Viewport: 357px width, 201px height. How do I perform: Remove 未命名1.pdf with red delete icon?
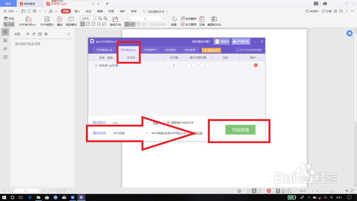click(256, 65)
